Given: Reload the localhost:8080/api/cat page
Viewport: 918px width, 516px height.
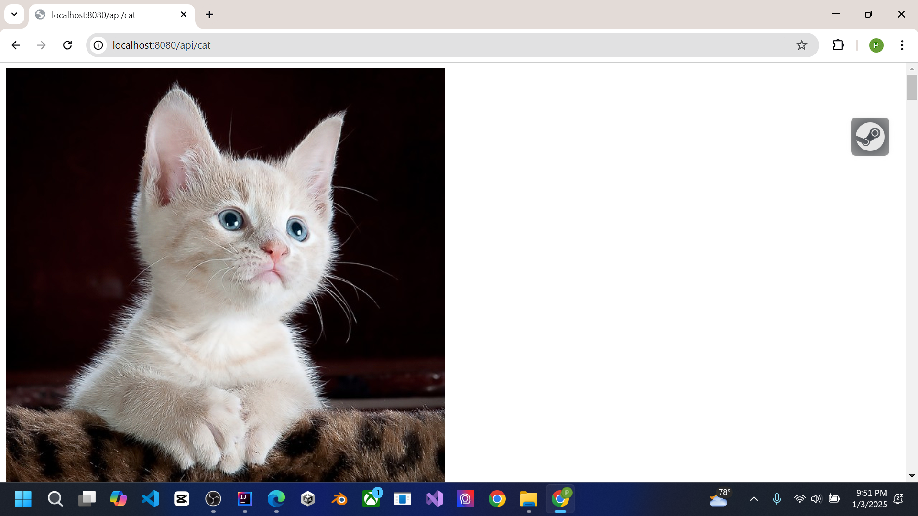Looking at the screenshot, I should tap(67, 45).
